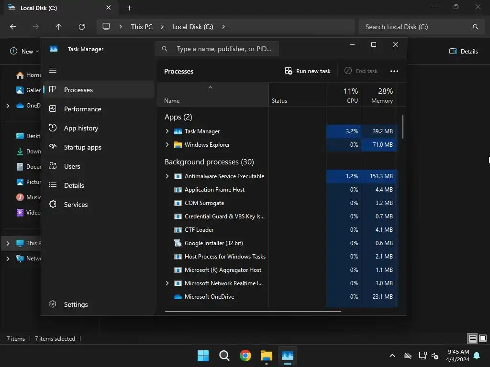Open the three-dots more options menu

pos(394,71)
